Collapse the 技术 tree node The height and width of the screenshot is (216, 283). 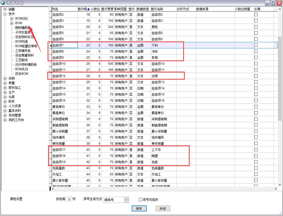point(5,14)
